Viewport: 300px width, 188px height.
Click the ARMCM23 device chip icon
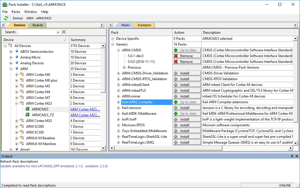coord(27,109)
